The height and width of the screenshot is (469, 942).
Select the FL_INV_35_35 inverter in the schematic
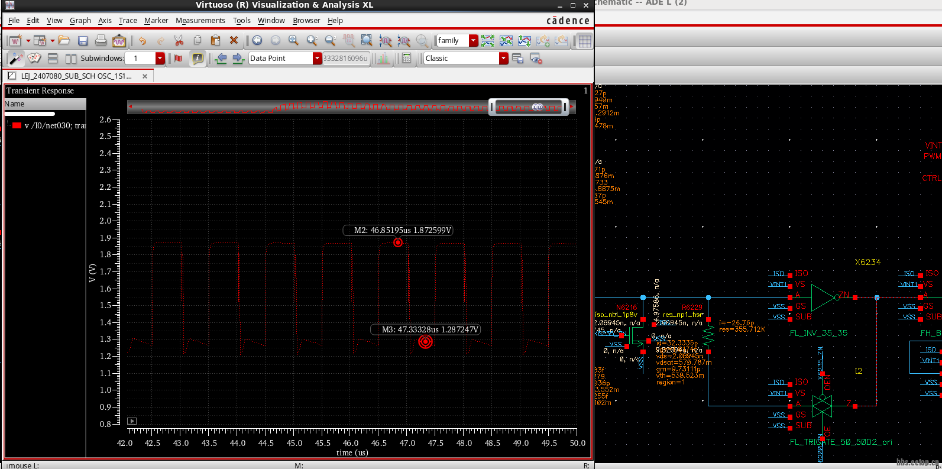pyautogui.click(x=826, y=297)
